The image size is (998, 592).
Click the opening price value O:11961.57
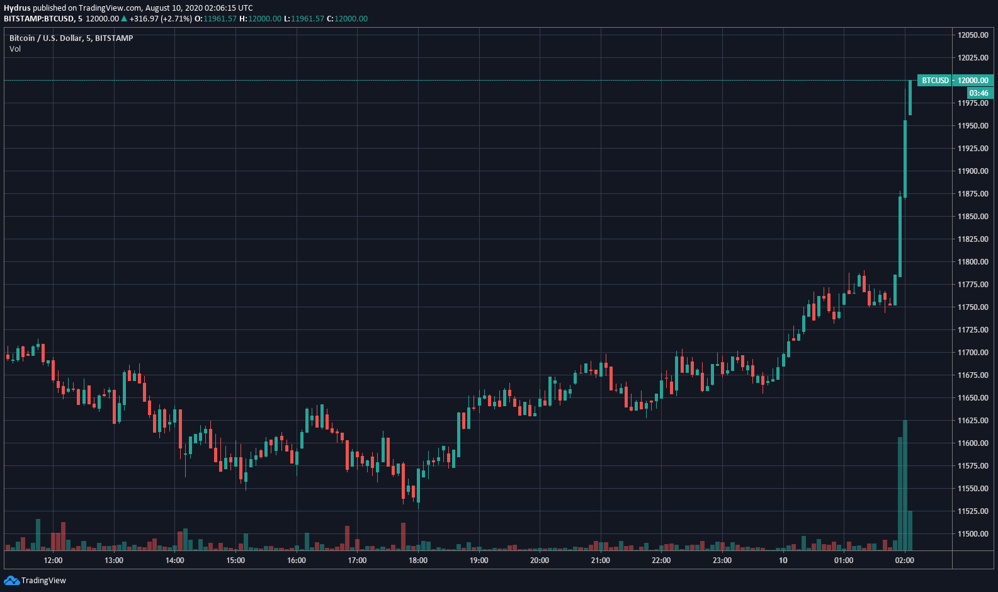215,19
